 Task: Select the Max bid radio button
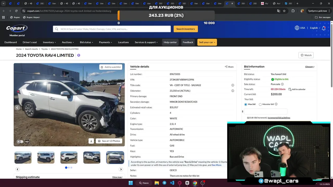[246, 104]
